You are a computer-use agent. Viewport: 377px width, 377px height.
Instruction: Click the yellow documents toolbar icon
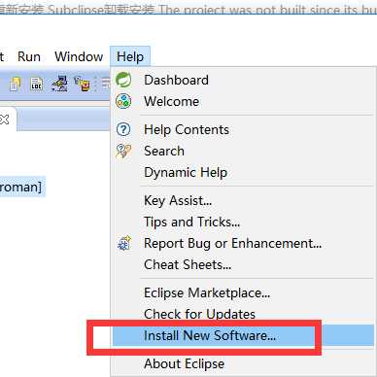[16, 85]
